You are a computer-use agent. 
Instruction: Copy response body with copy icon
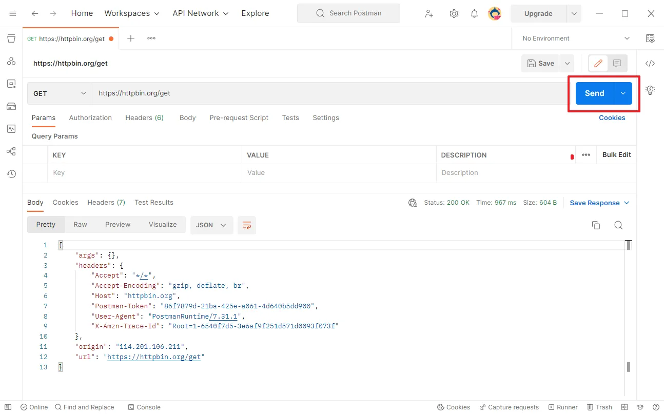(x=596, y=225)
